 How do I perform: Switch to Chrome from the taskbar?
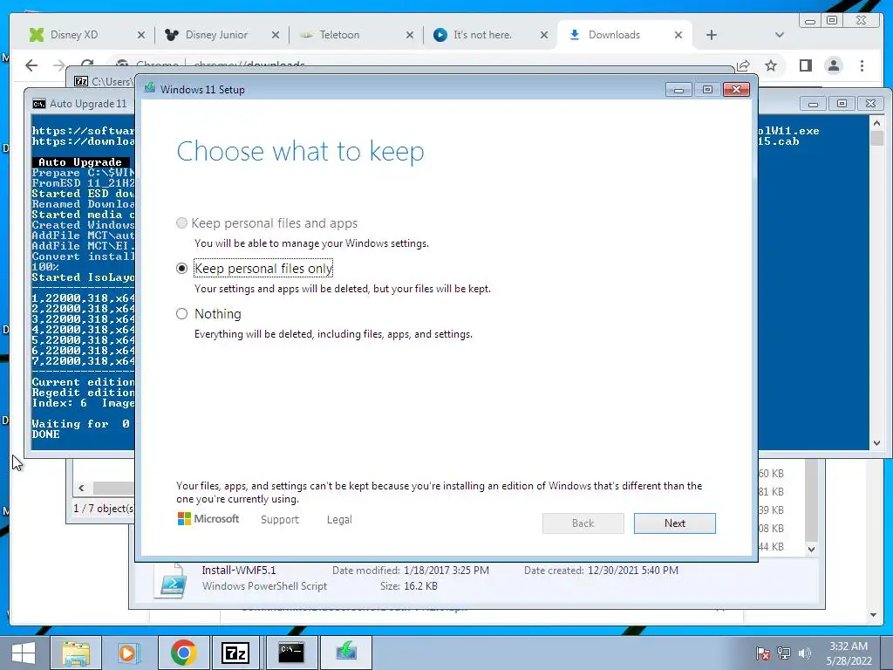pyautogui.click(x=183, y=653)
